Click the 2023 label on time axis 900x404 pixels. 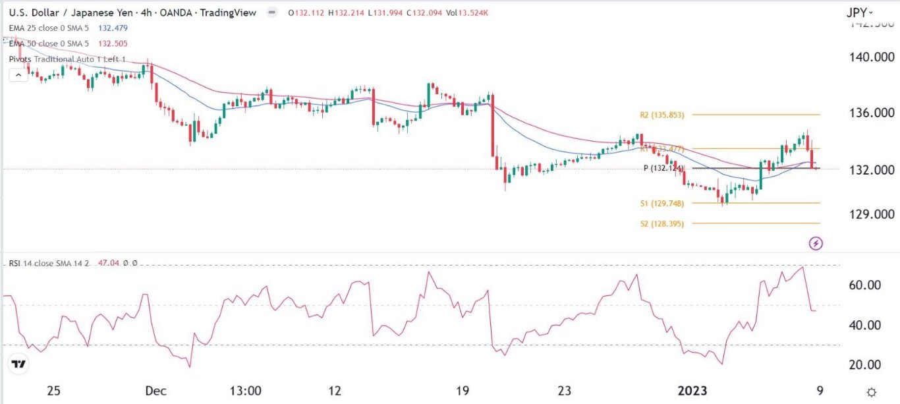coord(694,391)
